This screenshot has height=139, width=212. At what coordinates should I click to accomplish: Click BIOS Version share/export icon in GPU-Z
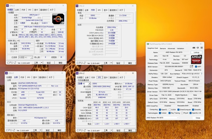coord(192,66)
